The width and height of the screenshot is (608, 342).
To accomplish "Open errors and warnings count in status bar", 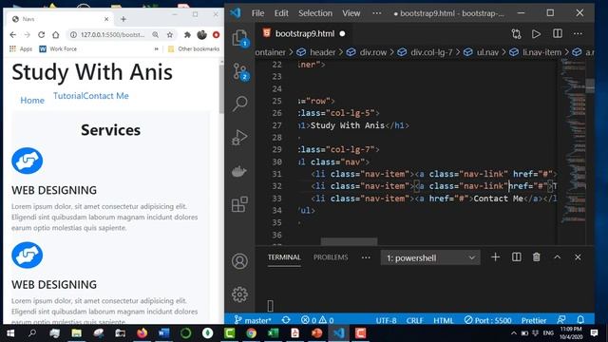I will [x=317, y=320].
